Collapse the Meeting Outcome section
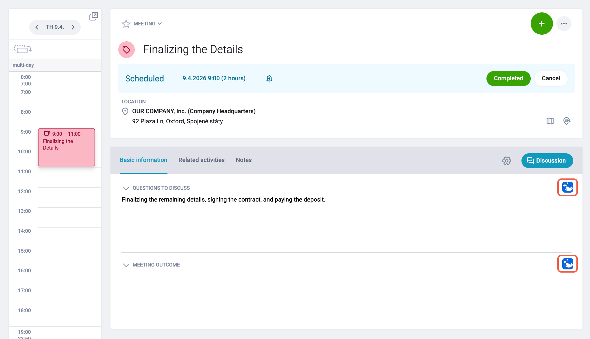Image resolution: width=590 pixels, height=339 pixels. 126,265
